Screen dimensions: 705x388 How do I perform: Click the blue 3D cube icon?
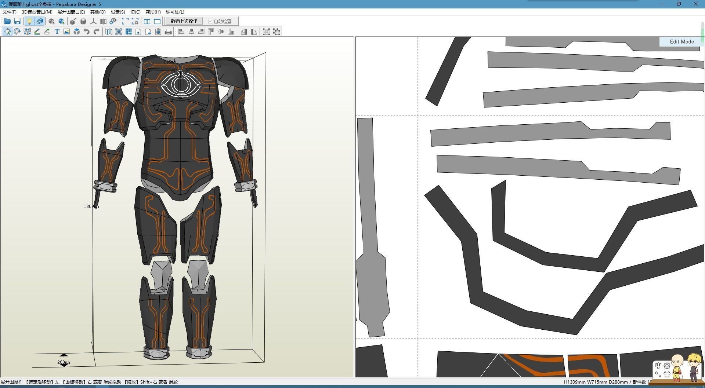[76, 32]
